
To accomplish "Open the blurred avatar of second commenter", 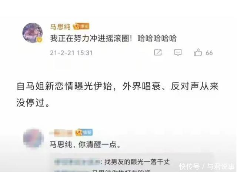I will point(34,138).
